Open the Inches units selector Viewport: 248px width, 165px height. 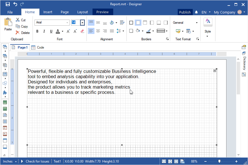point(10,161)
